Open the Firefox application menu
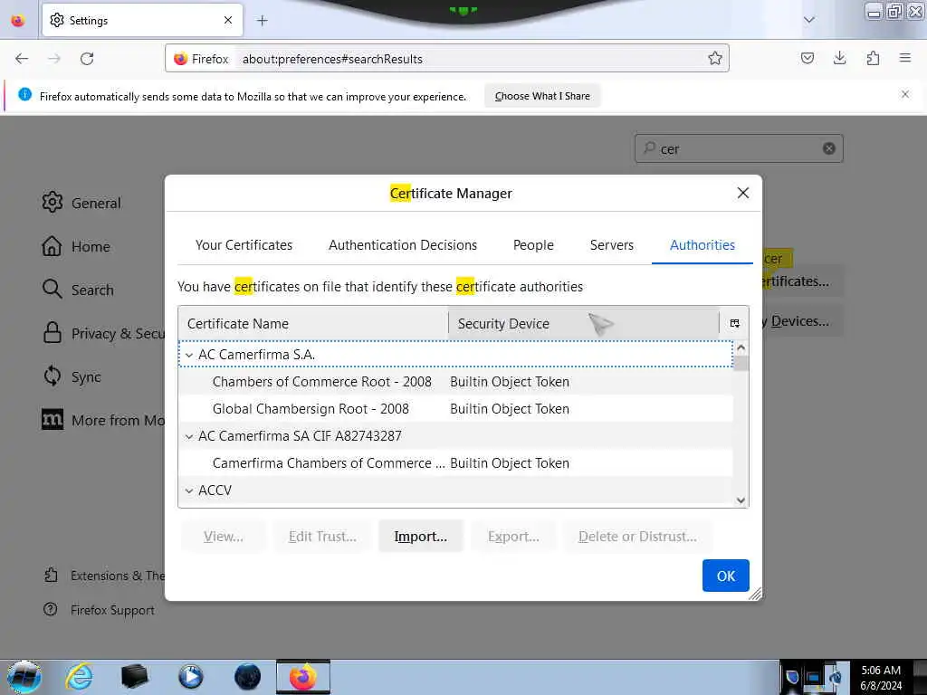This screenshot has height=695, width=927. click(905, 58)
